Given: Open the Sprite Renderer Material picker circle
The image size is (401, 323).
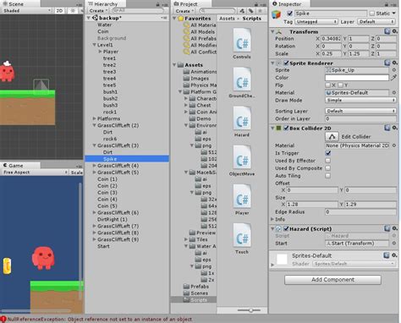Looking at the screenshot, I should pos(394,92).
